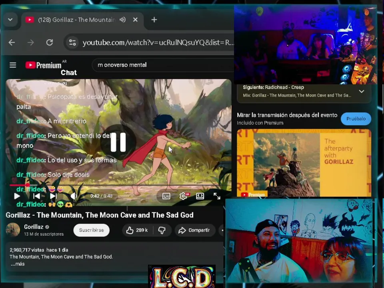The height and width of the screenshot is (288, 384).
Task: Mute the tab via its speaker icon
Action: tap(123, 20)
